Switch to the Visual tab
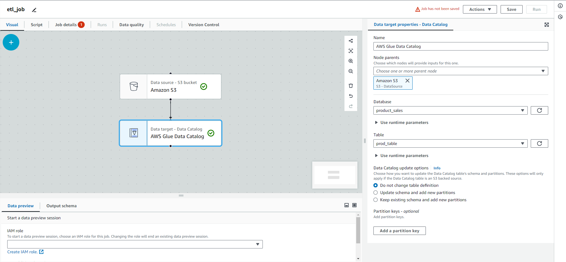The width and height of the screenshot is (566, 262). (12, 25)
